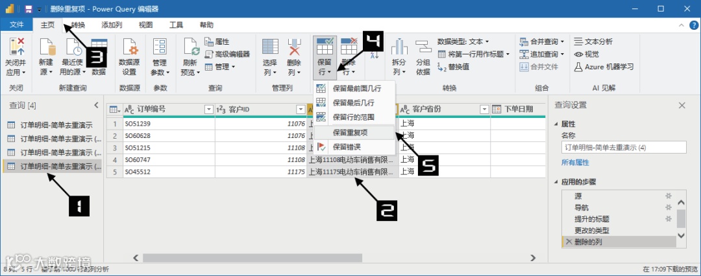Collapse the 属性 section triangle

(x=557, y=124)
